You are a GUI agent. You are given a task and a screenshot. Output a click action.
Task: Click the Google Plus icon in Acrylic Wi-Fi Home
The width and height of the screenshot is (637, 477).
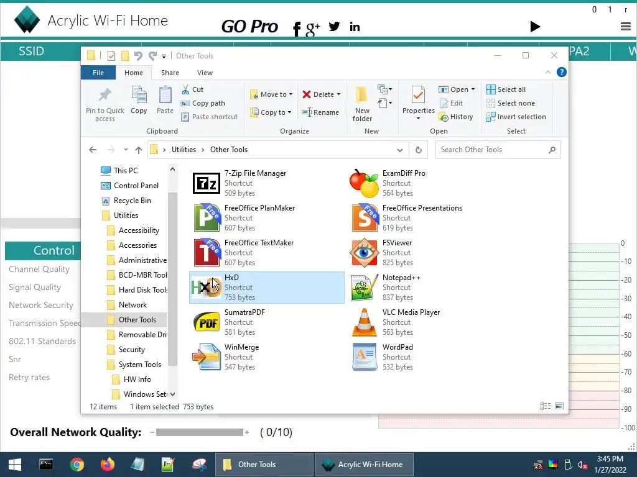tap(313, 29)
